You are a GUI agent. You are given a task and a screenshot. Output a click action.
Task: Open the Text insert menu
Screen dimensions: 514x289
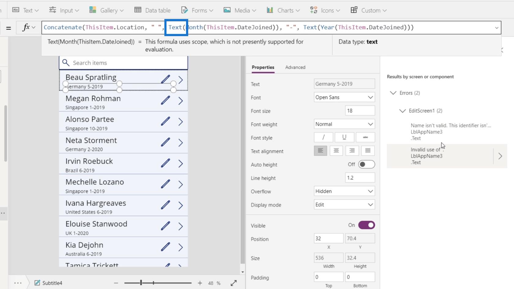click(26, 10)
